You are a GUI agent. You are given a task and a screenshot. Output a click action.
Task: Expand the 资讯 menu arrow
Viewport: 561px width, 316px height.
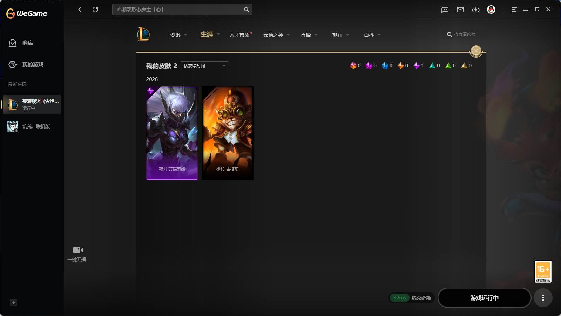pos(185,35)
